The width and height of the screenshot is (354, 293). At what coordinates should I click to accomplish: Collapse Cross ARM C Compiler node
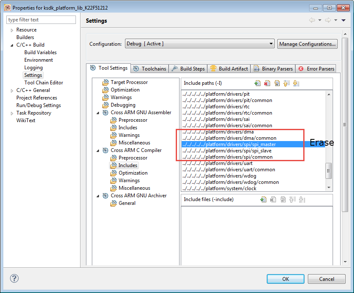98,150
